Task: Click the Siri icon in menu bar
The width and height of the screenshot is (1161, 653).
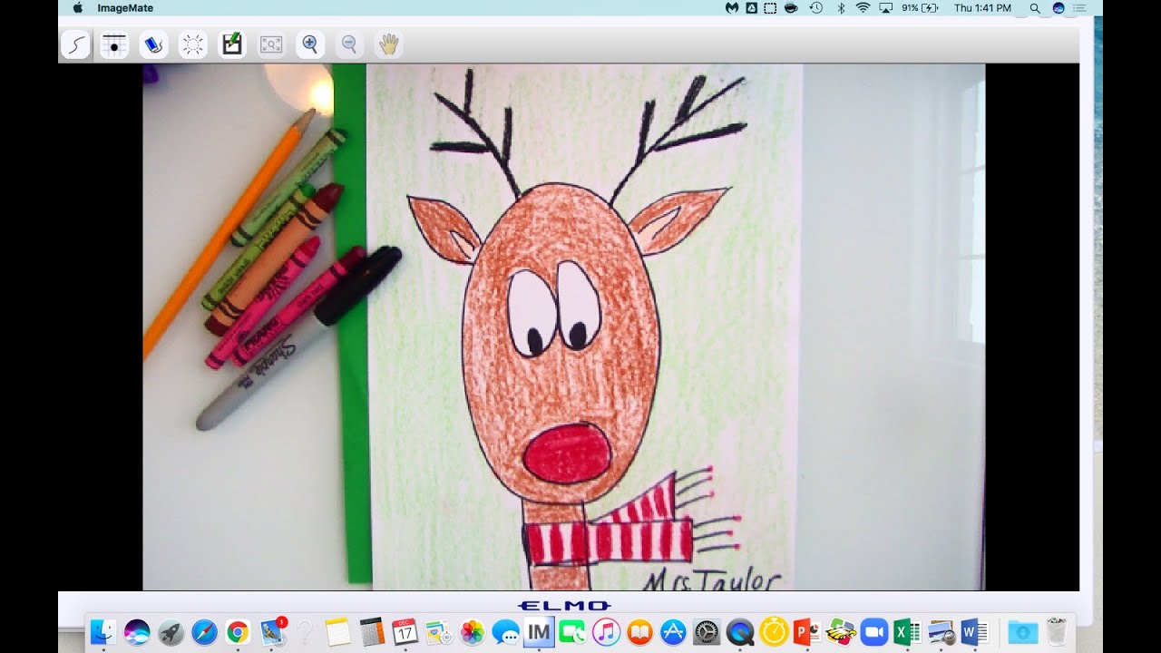Action: coord(1058,7)
